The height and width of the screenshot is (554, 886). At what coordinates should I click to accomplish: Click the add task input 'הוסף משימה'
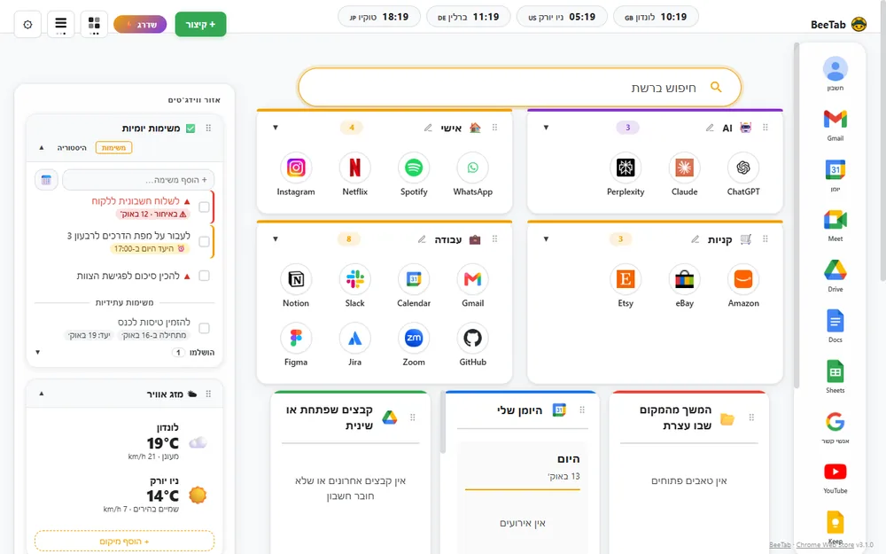[138, 180]
